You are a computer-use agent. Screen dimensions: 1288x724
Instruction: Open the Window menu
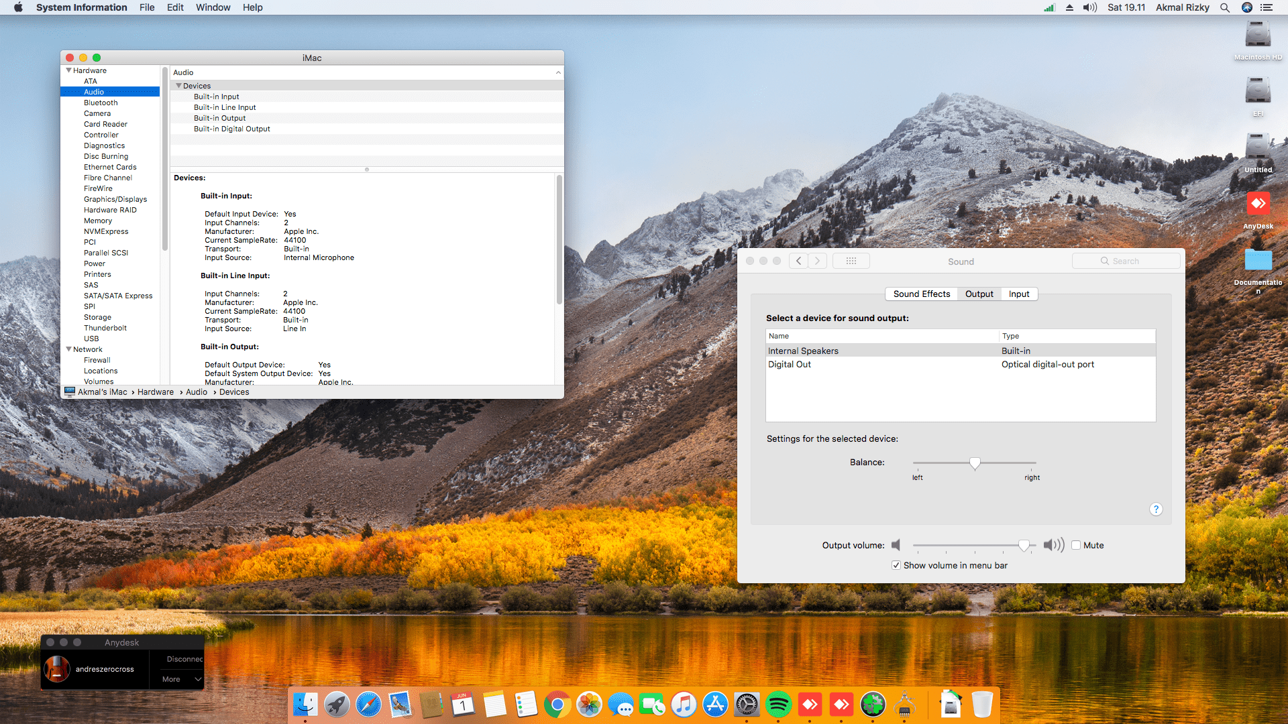click(x=213, y=7)
